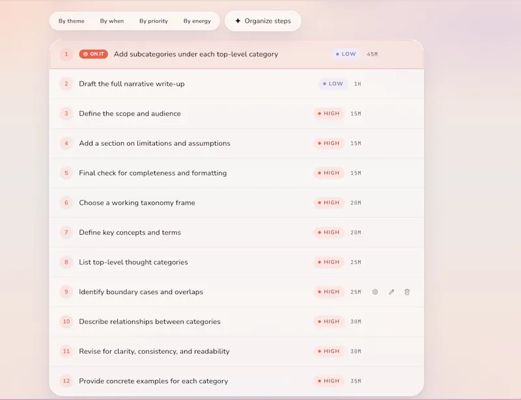Select 'Define key concepts and terms'
Image resolution: width=521 pixels, height=400 pixels.
click(x=130, y=232)
